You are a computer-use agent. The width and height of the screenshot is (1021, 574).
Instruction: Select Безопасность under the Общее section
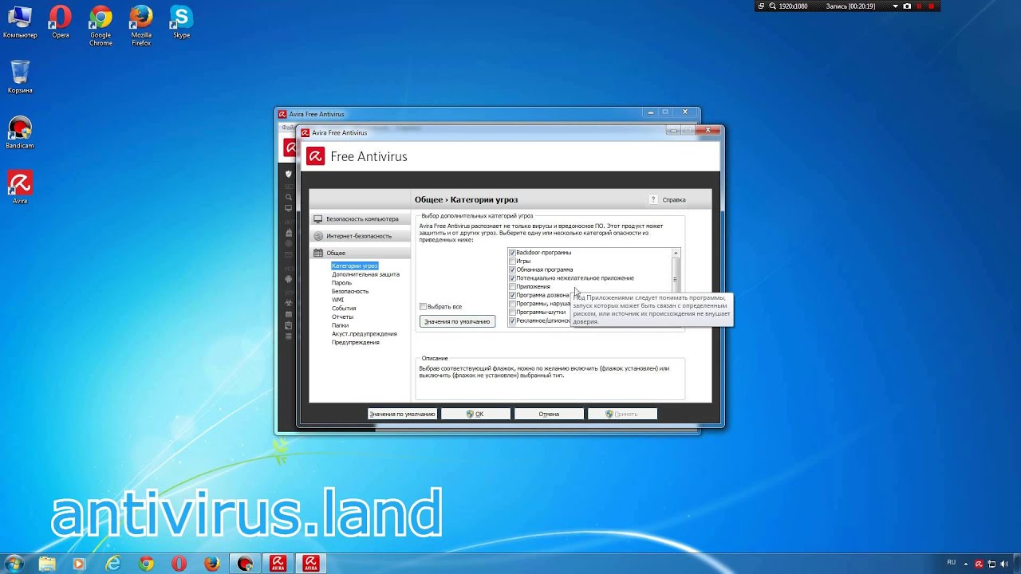coord(350,292)
